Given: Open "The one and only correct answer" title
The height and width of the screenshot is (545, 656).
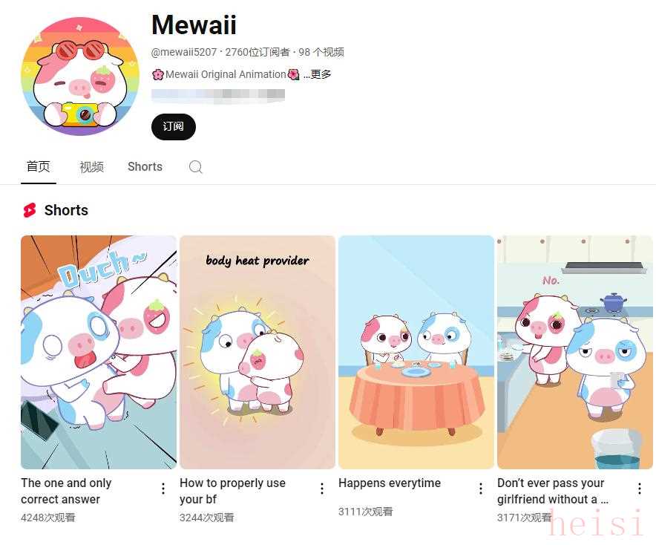Looking at the screenshot, I should click(x=66, y=491).
